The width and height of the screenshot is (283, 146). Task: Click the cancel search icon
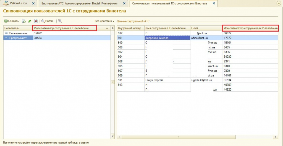click(x=60, y=21)
